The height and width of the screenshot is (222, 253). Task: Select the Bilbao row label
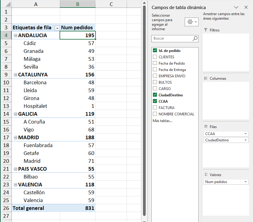point(31,177)
